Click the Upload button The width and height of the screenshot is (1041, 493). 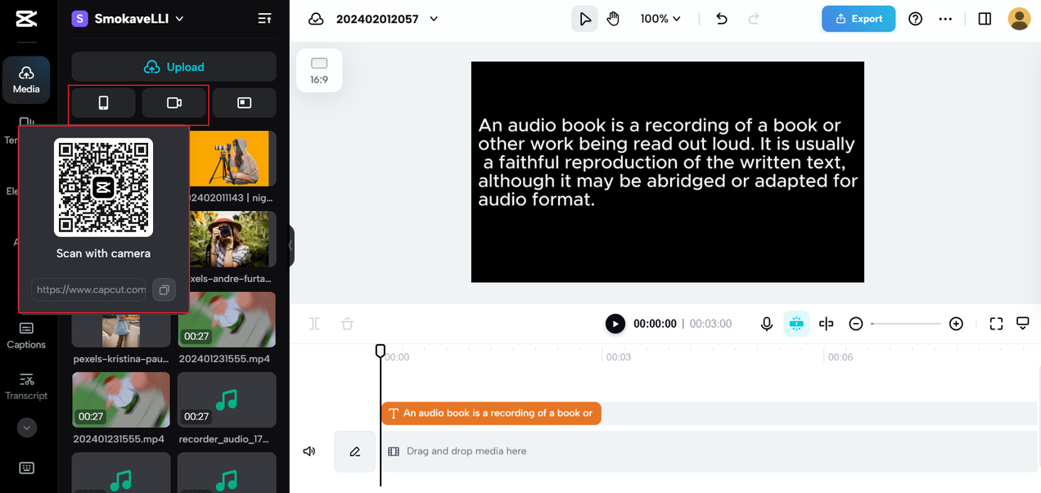173,67
